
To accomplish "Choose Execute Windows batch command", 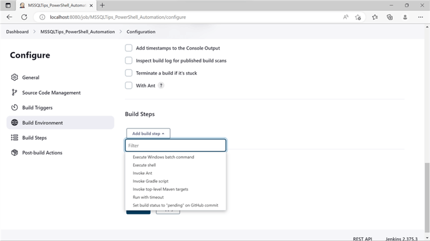I will point(163,157).
